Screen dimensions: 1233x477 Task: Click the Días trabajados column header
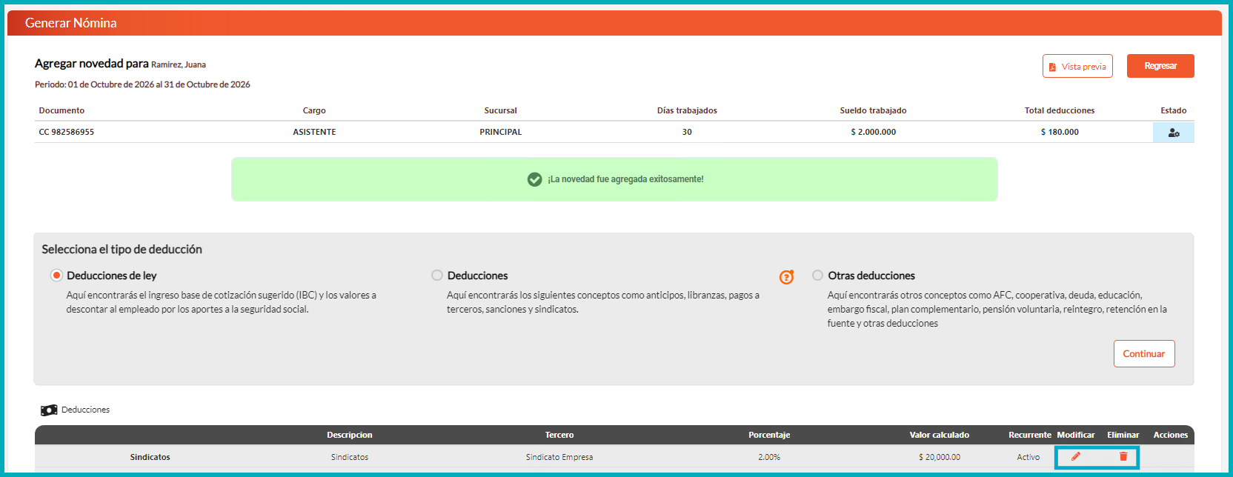[x=687, y=110]
